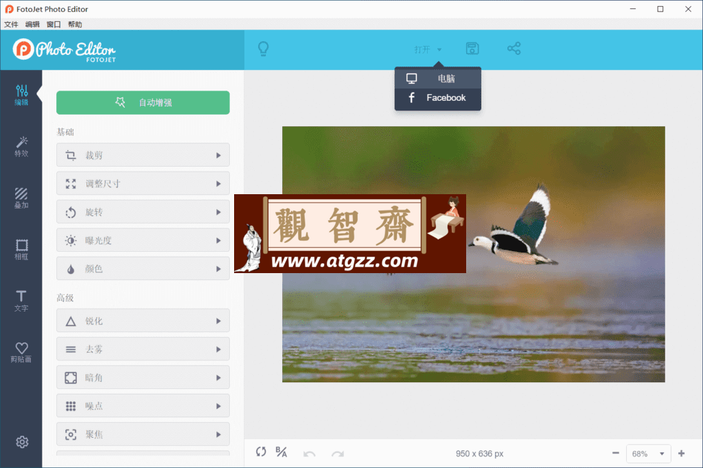This screenshot has height=468, width=703.
Task: Minimize the FotoJet window
Action: point(632,9)
